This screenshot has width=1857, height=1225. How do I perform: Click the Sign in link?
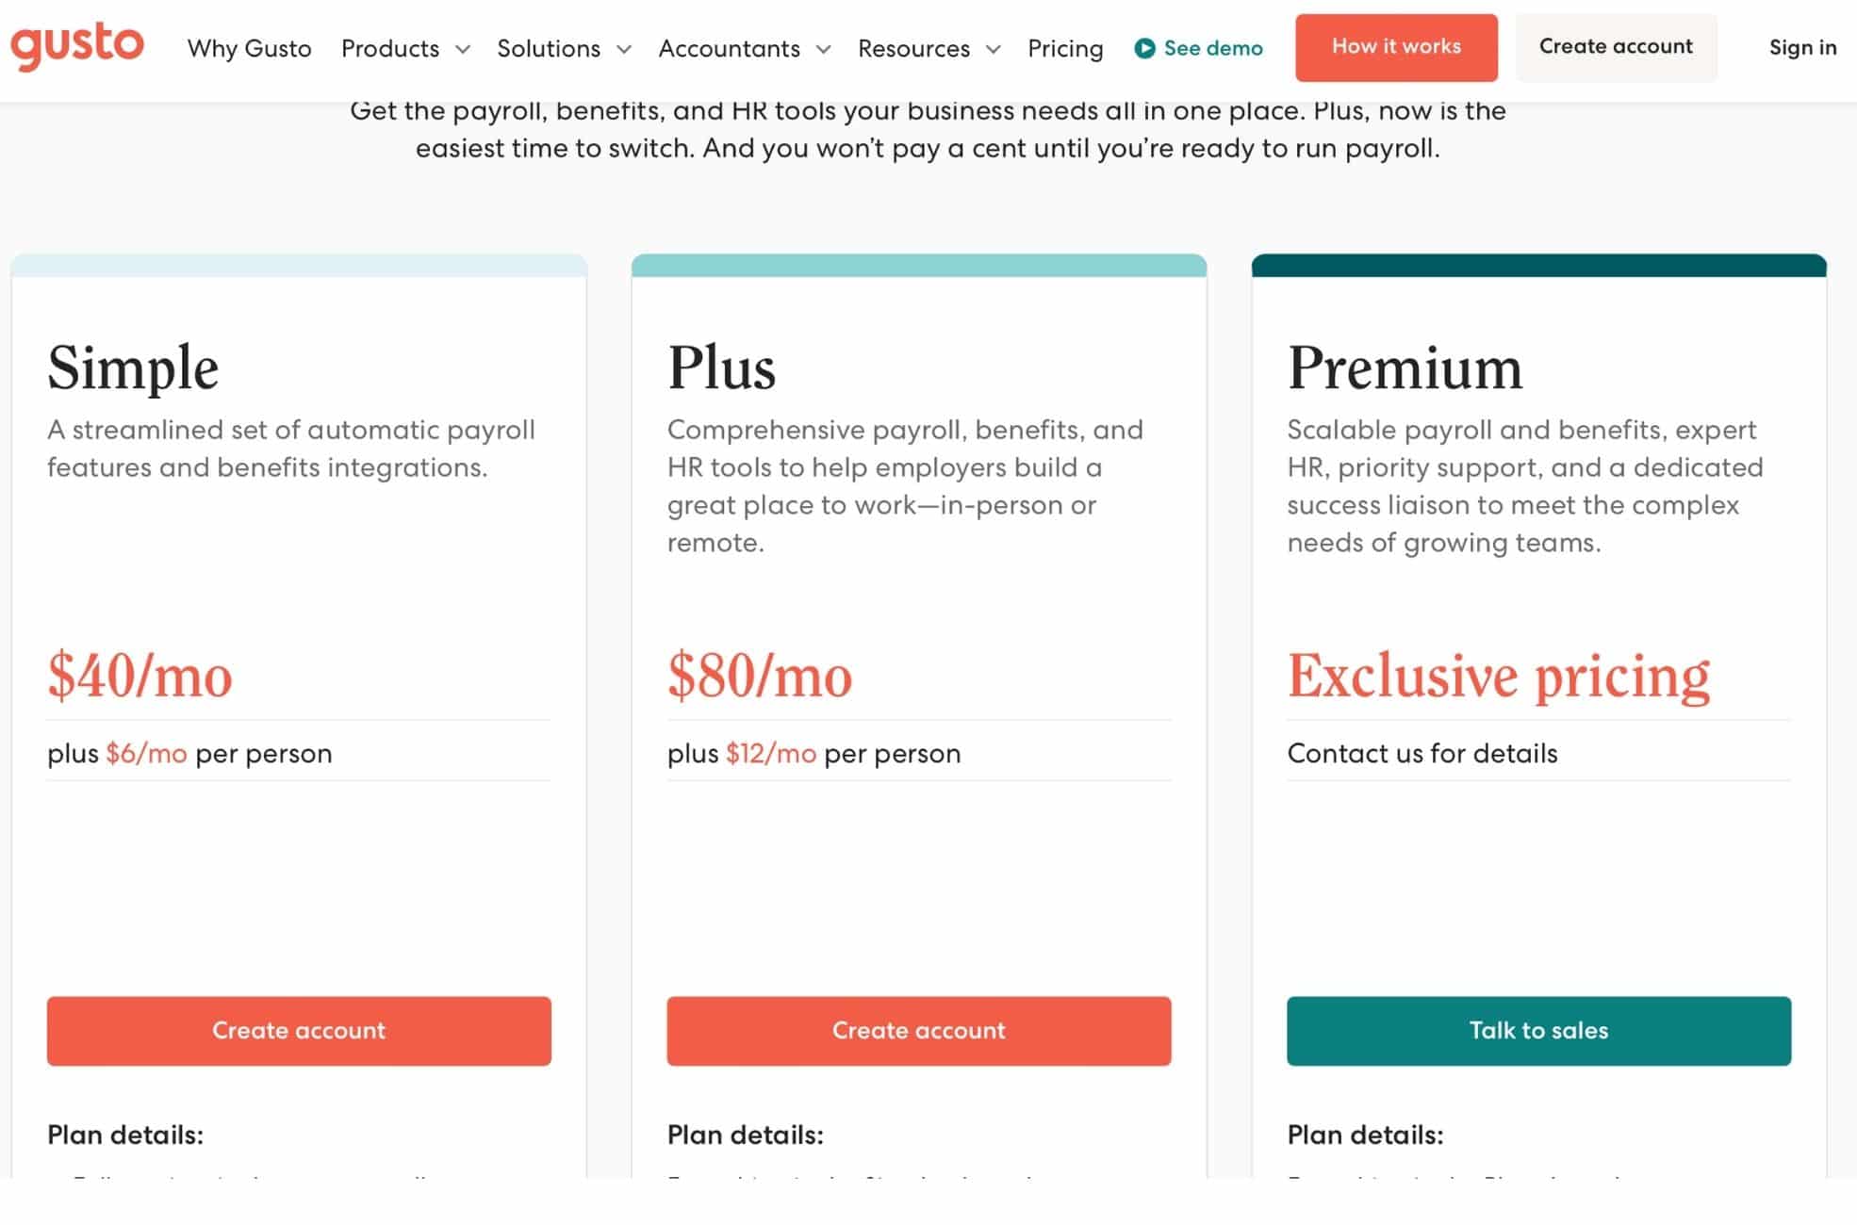pos(1801,48)
